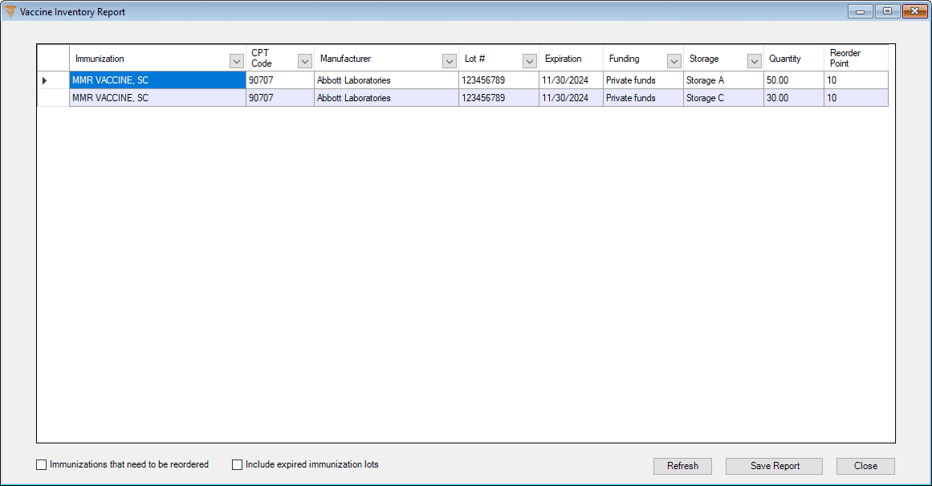Click 90707 cell in Storage C row

(x=280, y=98)
